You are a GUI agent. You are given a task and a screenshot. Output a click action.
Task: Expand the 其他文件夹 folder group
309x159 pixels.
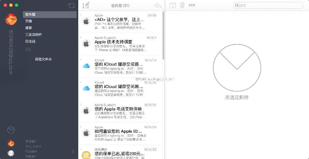pos(32,59)
